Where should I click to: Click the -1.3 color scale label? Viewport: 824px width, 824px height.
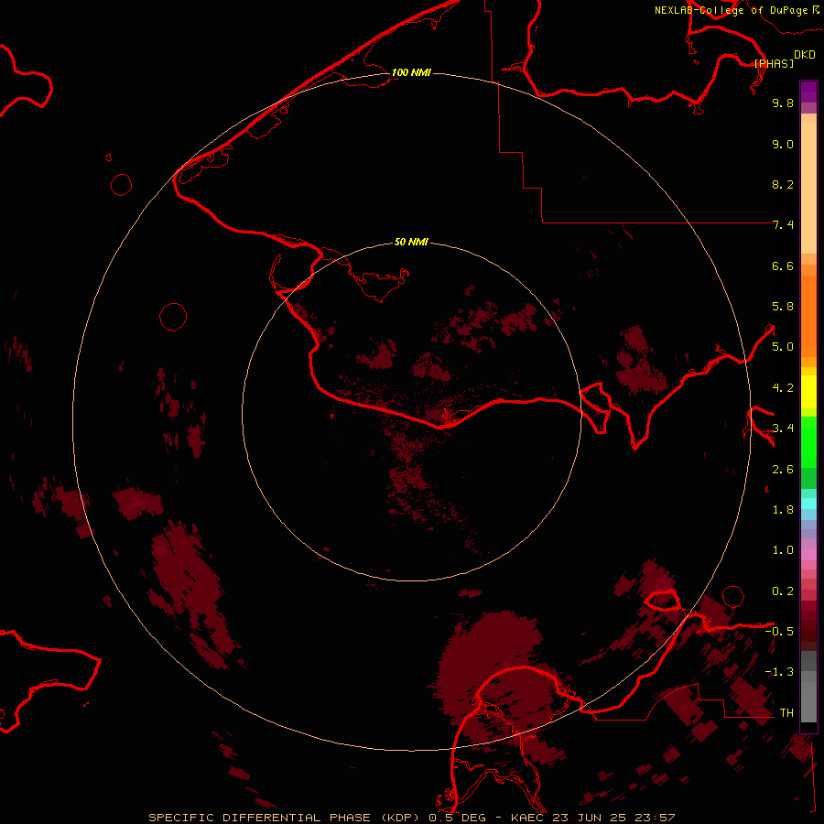pos(779,672)
